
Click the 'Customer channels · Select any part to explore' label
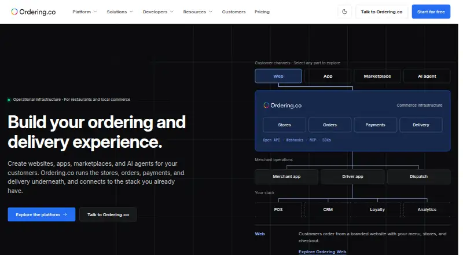(297, 63)
